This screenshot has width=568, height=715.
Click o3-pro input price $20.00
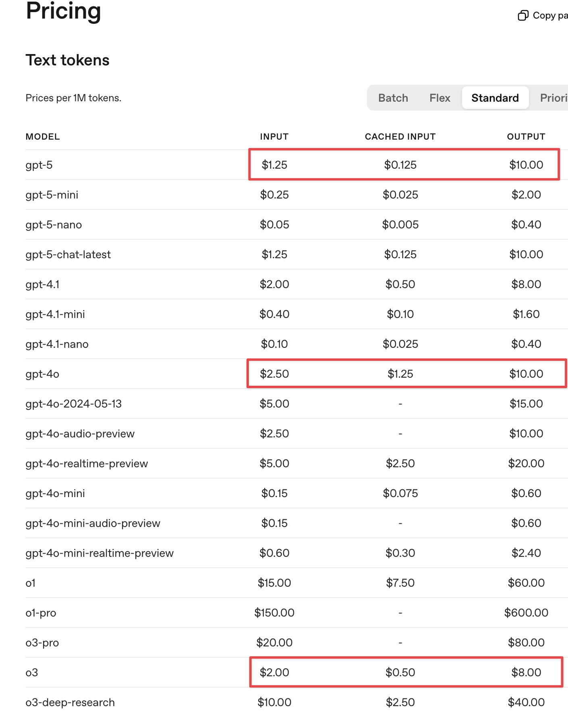pyautogui.click(x=274, y=642)
